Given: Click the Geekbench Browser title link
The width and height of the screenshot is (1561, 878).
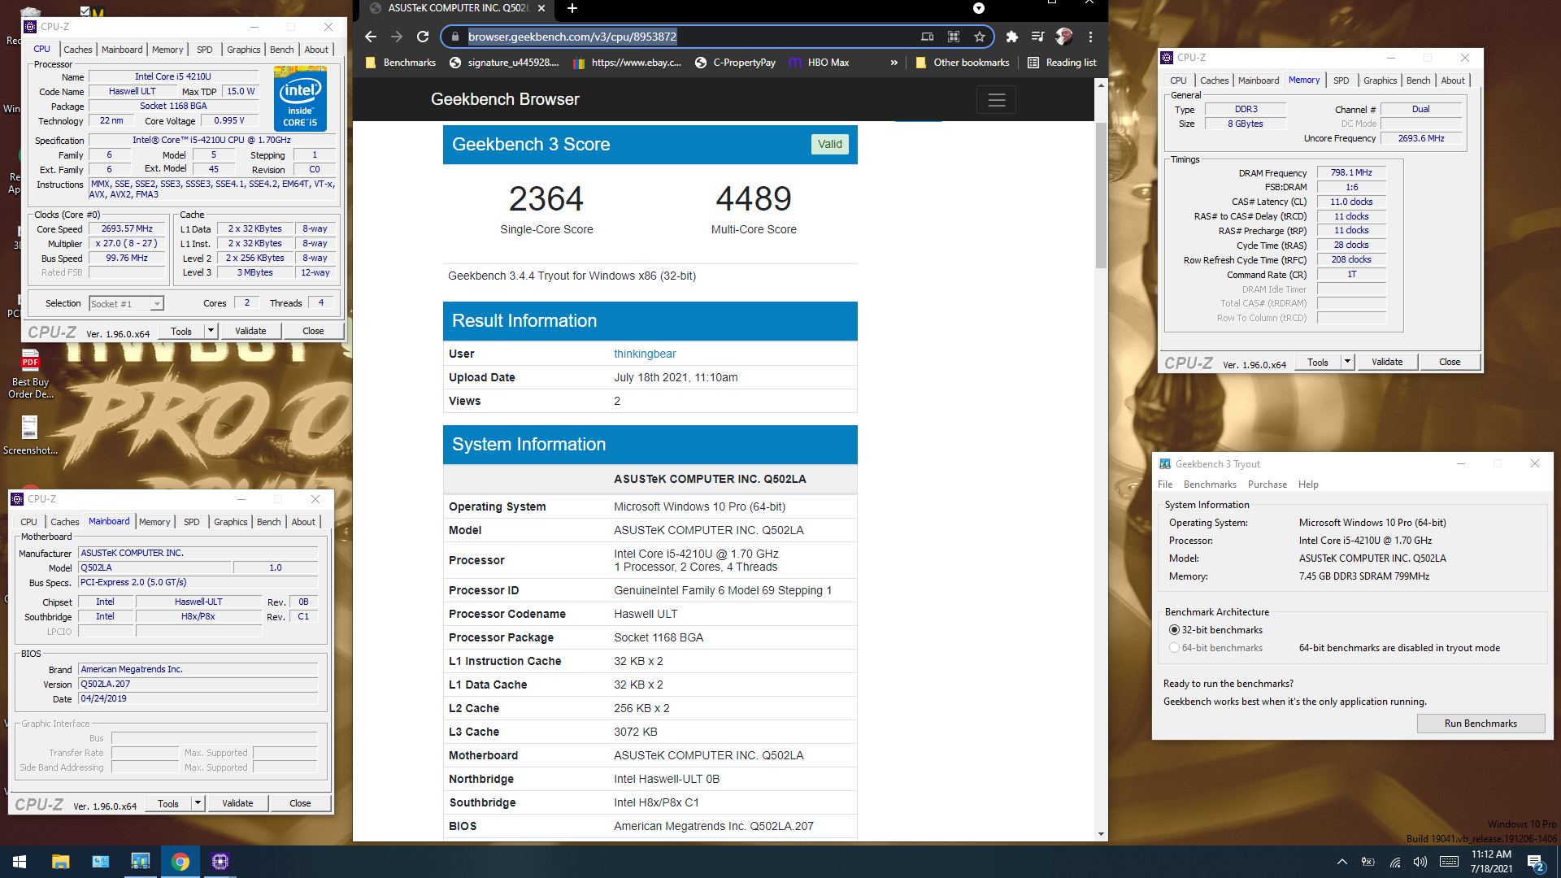Looking at the screenshot, I should [x=505, y=99].
